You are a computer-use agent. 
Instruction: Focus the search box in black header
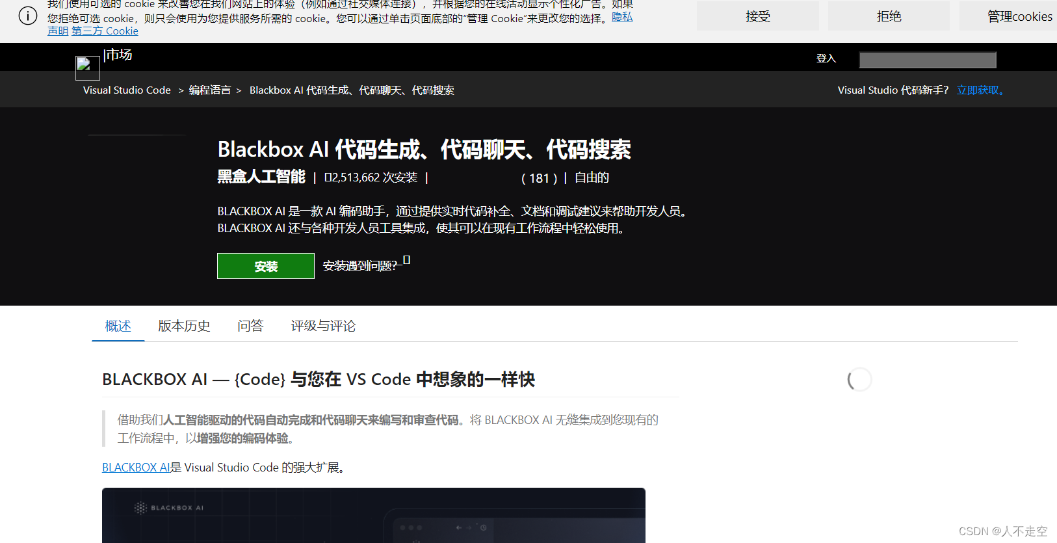(928, 60)
